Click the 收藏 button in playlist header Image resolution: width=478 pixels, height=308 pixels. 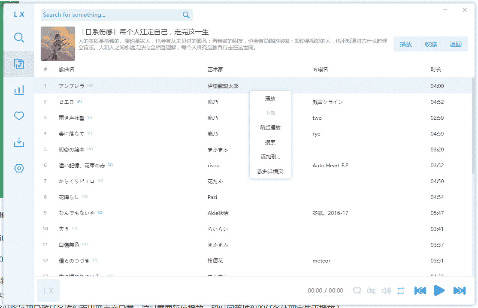tap(431, 44)
